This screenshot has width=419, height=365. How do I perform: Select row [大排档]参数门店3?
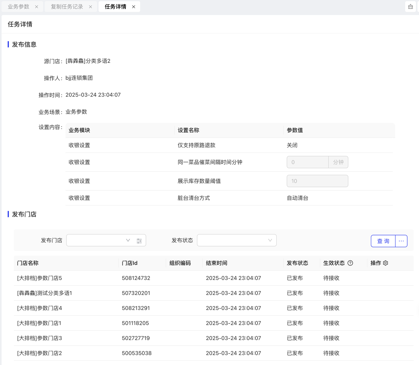click(214, 338)
